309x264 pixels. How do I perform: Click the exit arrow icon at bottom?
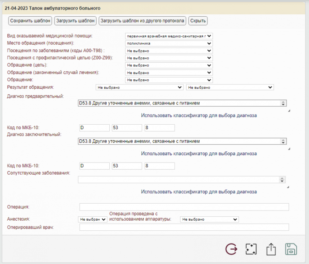tap(231, 249)
